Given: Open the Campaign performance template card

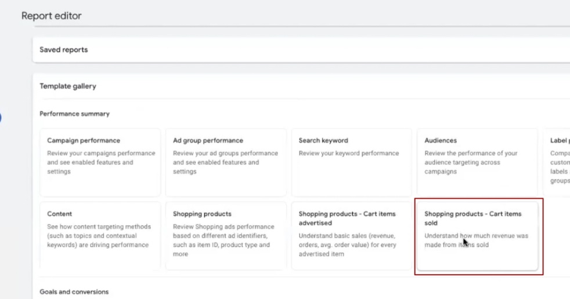Looking at the screenshot, I should click(100, 162).
